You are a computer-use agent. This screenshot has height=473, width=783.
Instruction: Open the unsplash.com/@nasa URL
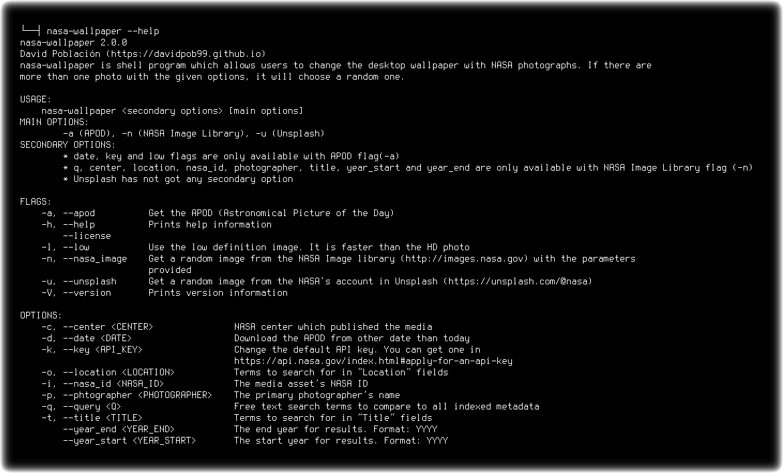(x=517, y=282)
